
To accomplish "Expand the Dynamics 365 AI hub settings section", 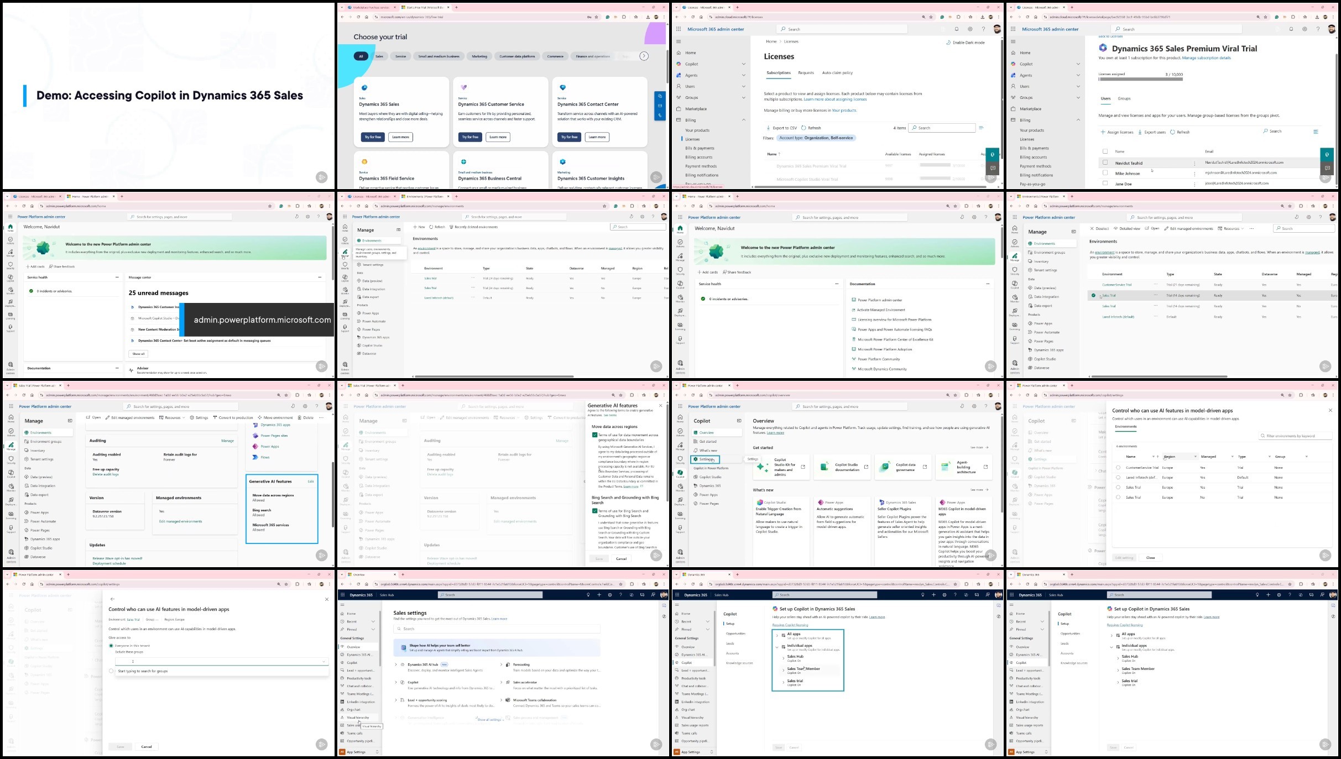I will coord(396,664).
